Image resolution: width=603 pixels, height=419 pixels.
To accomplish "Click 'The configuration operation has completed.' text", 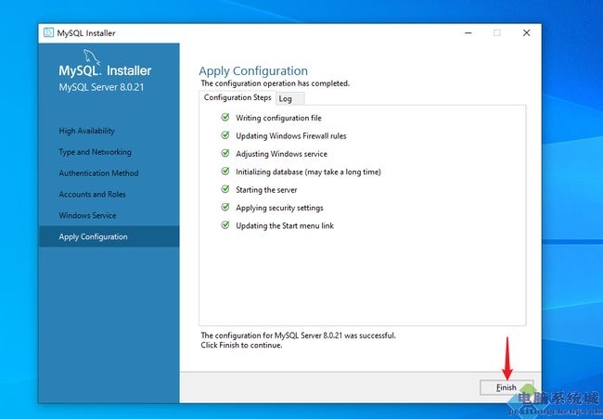I will [x=275, y=83].
